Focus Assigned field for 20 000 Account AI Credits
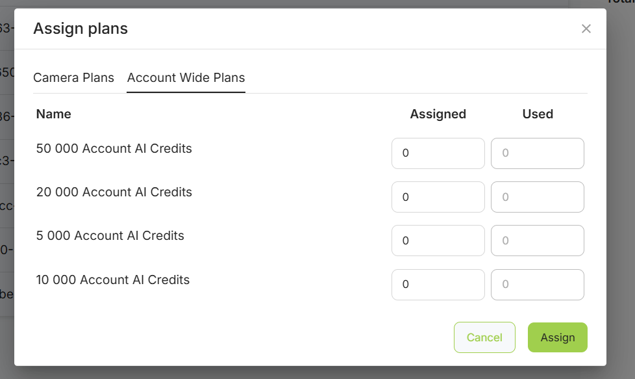Viewport: 635px width, 379px height. 438,197
